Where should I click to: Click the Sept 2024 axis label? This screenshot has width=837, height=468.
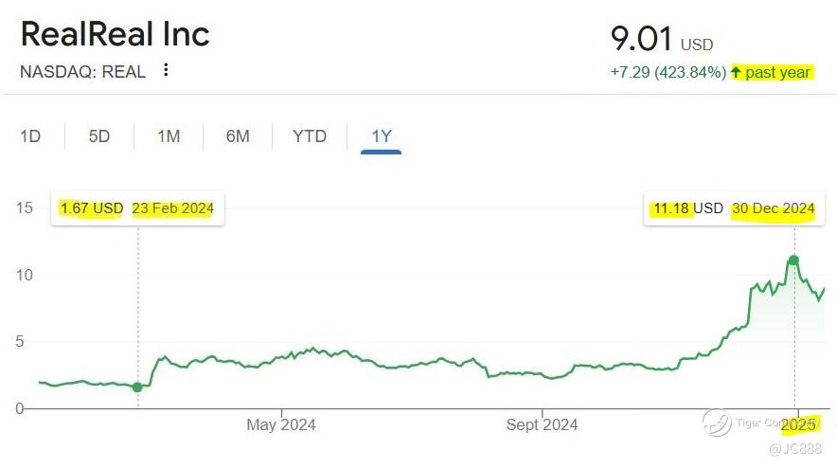[542, 424]
